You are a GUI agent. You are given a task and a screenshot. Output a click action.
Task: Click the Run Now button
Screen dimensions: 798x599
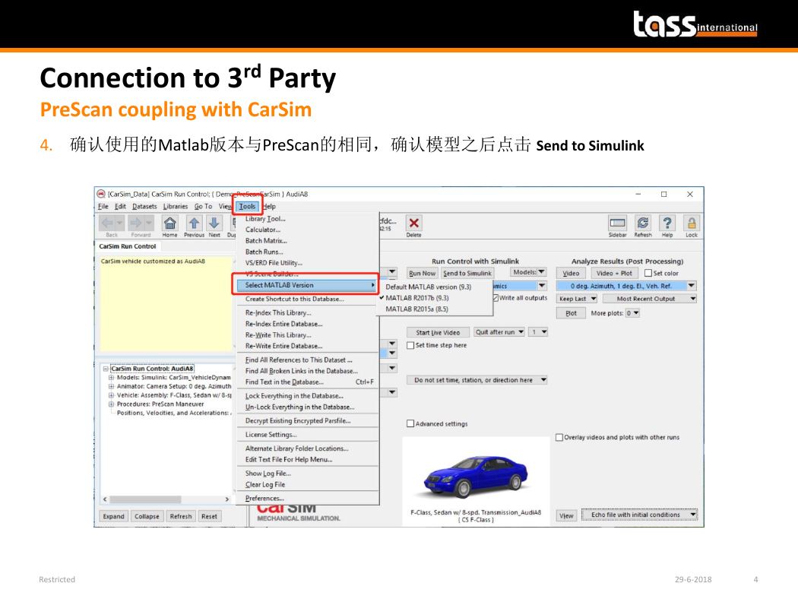coord(423,274)
